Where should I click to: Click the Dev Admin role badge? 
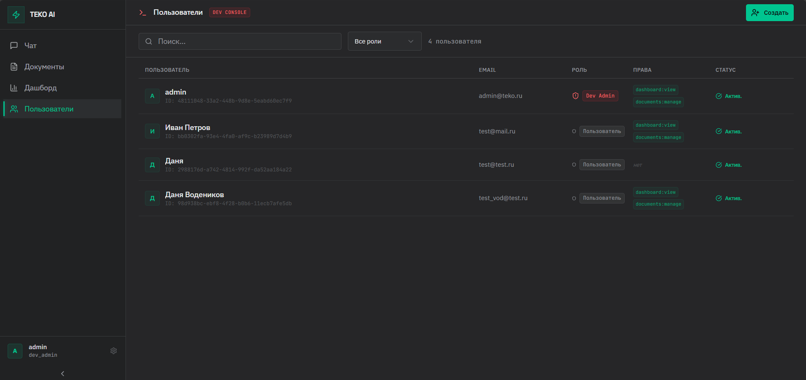tap(600, 96)
